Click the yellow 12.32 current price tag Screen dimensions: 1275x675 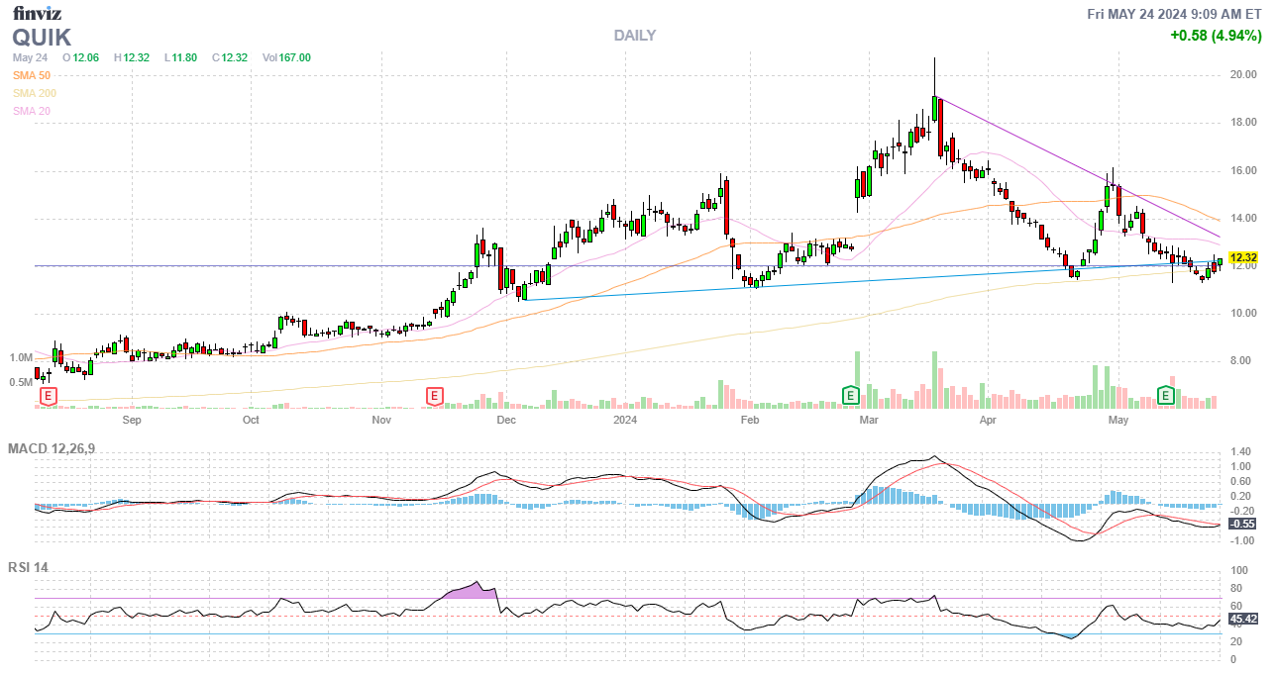pos(1242,258)
